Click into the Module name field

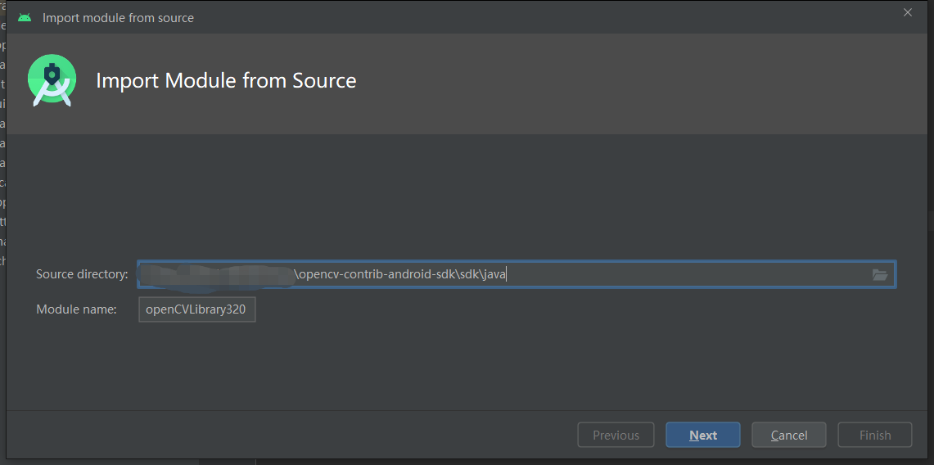click(196, 309)
